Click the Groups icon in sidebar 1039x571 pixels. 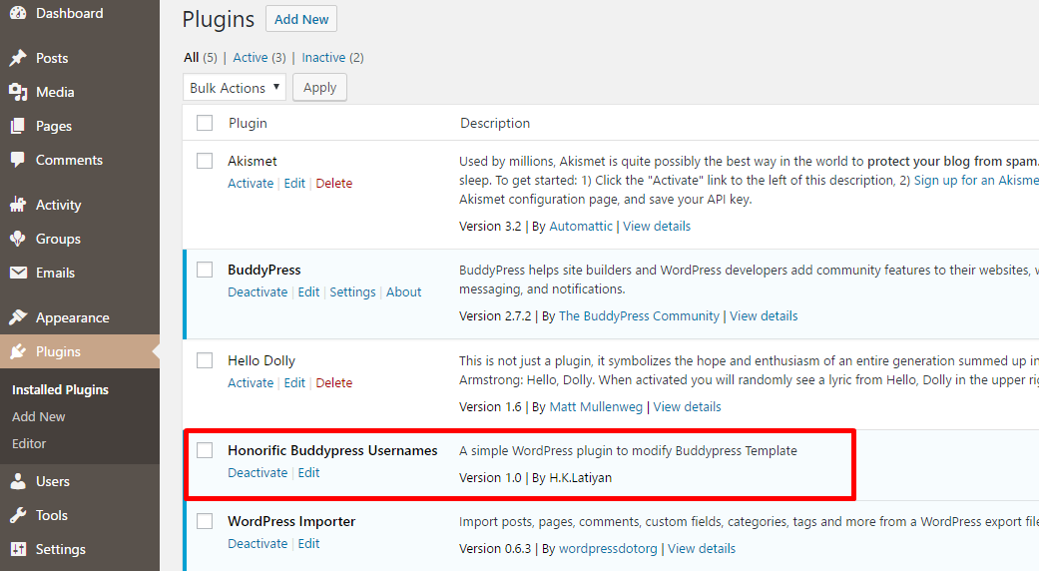pos(18,239)
